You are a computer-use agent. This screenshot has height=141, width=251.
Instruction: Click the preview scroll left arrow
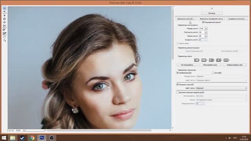click(45, 130)
